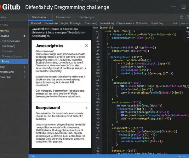
Task: Select the 'Eoonterafione' sidebar item
Action: coord(11,41)
